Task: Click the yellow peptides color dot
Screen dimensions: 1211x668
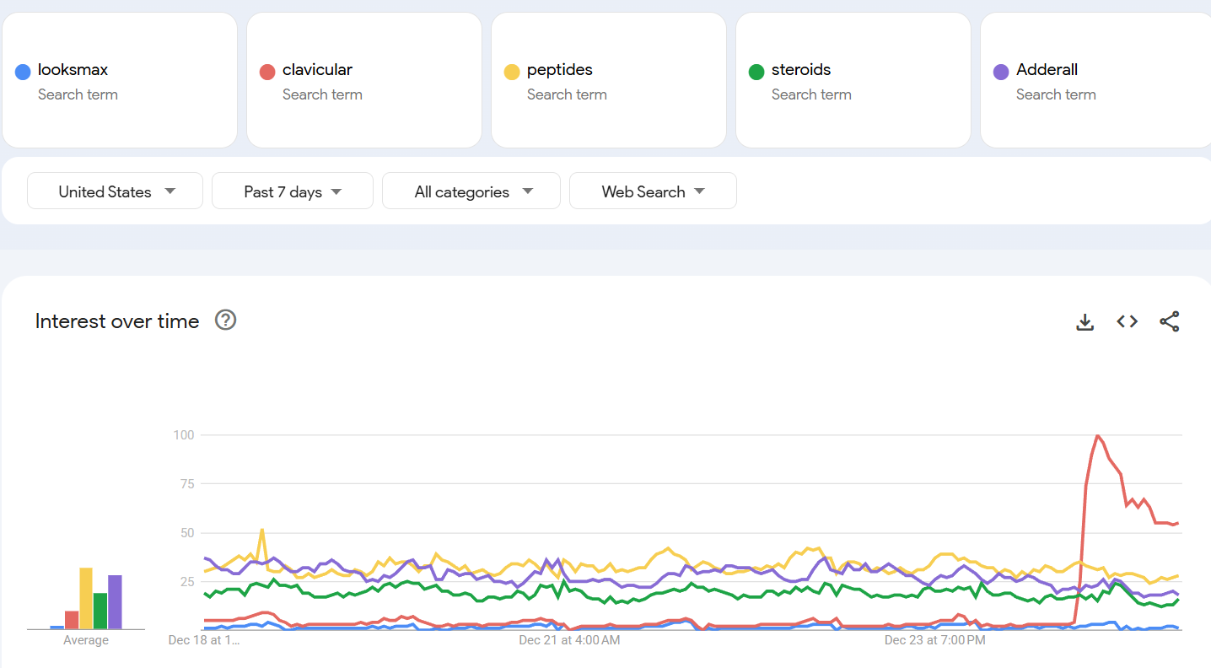Action: coord(512,72)
